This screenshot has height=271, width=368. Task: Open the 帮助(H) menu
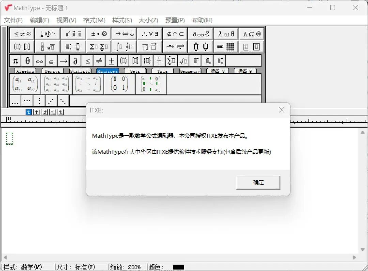(x=202, y=20)
